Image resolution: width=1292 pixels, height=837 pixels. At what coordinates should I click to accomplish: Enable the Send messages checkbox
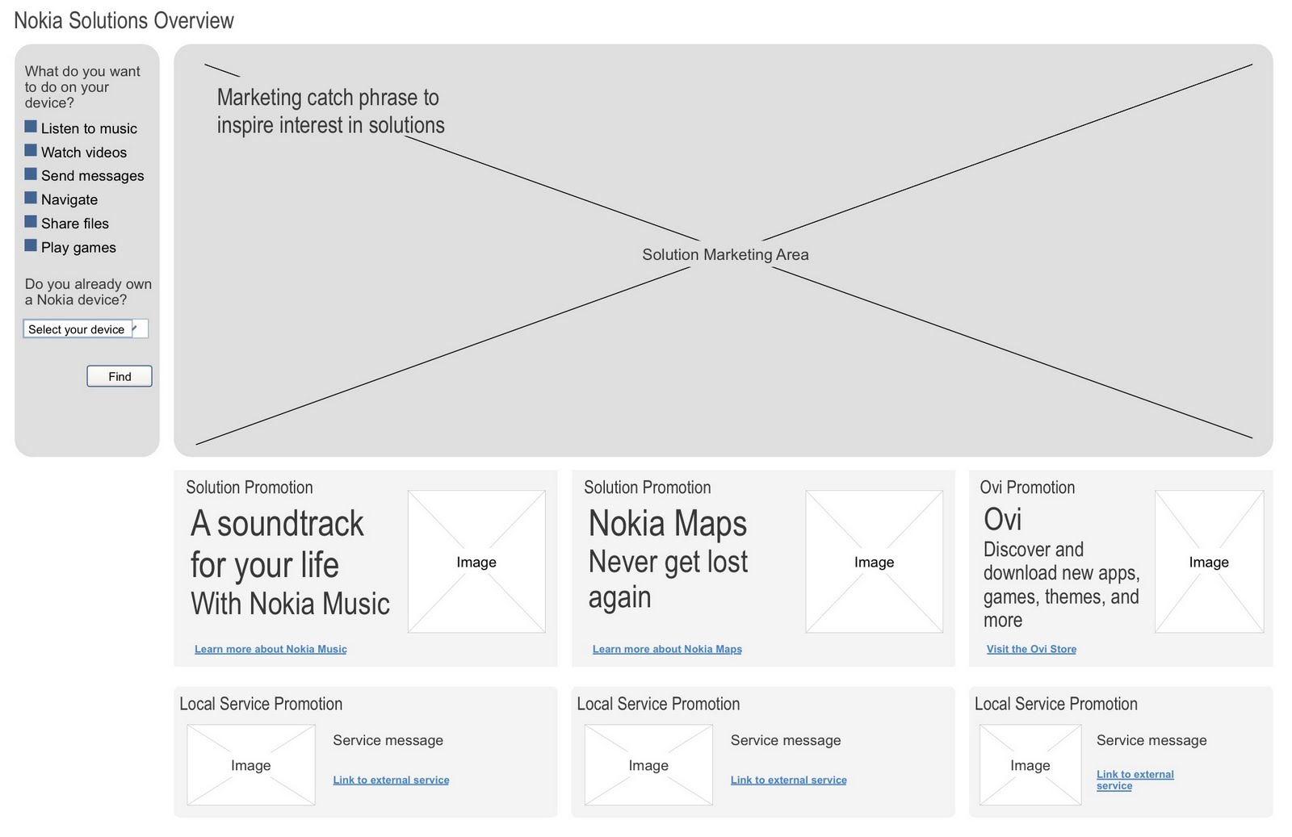pos(31,174)
